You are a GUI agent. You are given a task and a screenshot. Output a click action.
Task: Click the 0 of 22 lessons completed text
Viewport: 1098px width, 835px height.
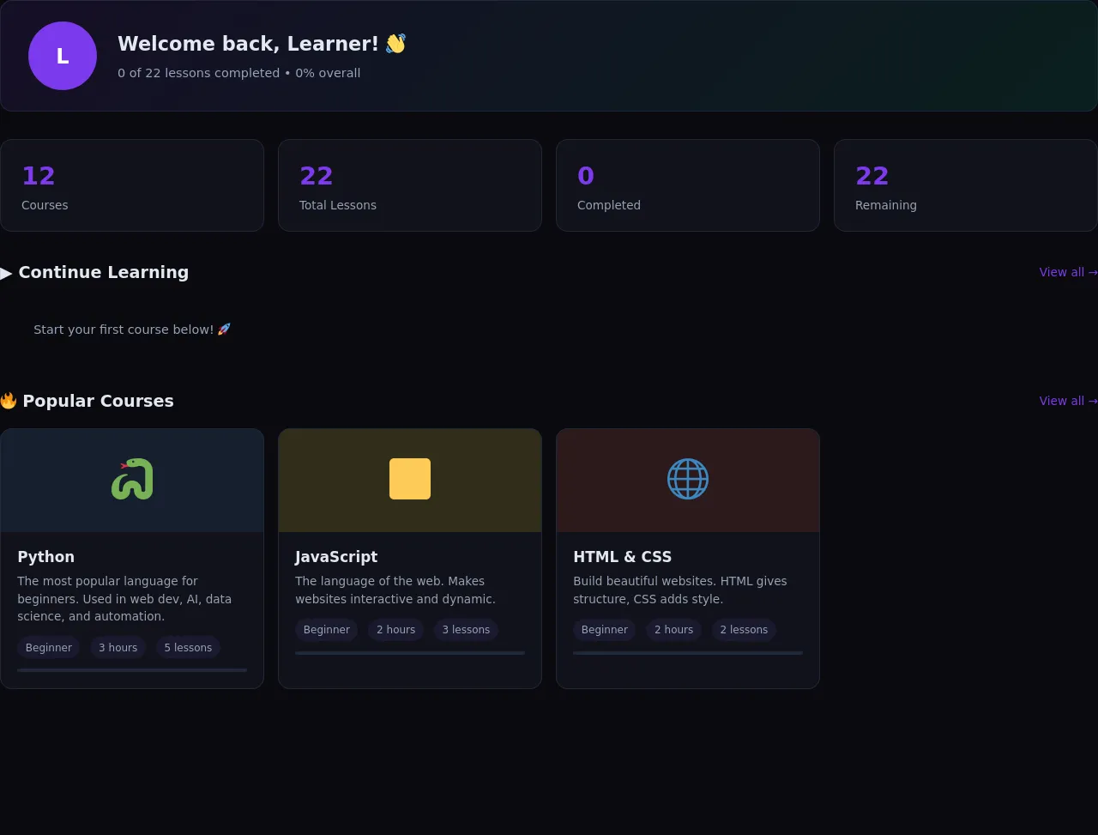pos(238,73)
